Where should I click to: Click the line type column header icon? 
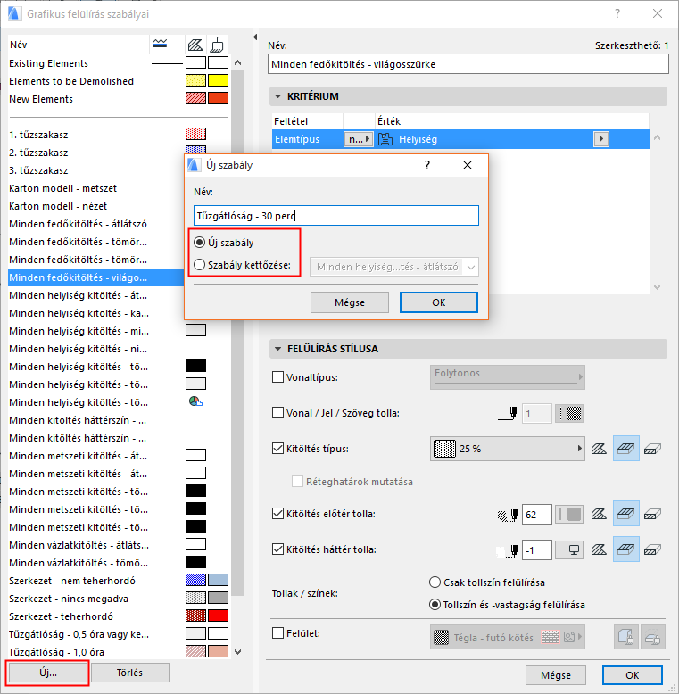click(x=160, y=44)
